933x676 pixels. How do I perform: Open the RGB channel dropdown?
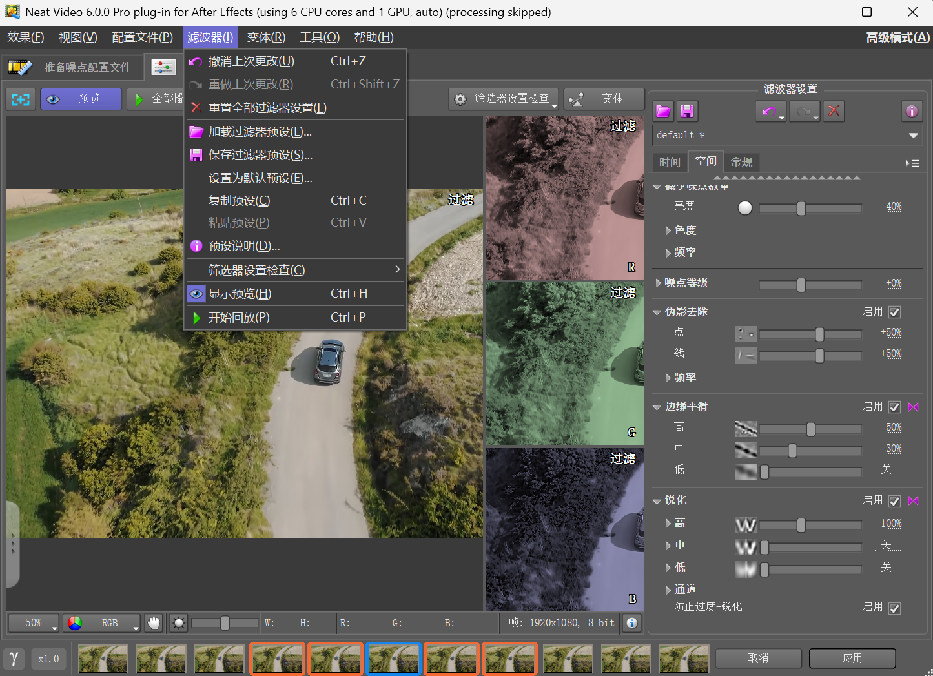(102, 623)
